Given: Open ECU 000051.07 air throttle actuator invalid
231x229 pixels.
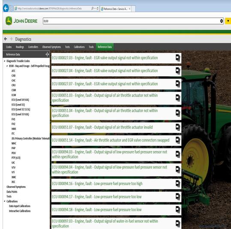Looking at the screenshot, I should [x=102, y=127].
